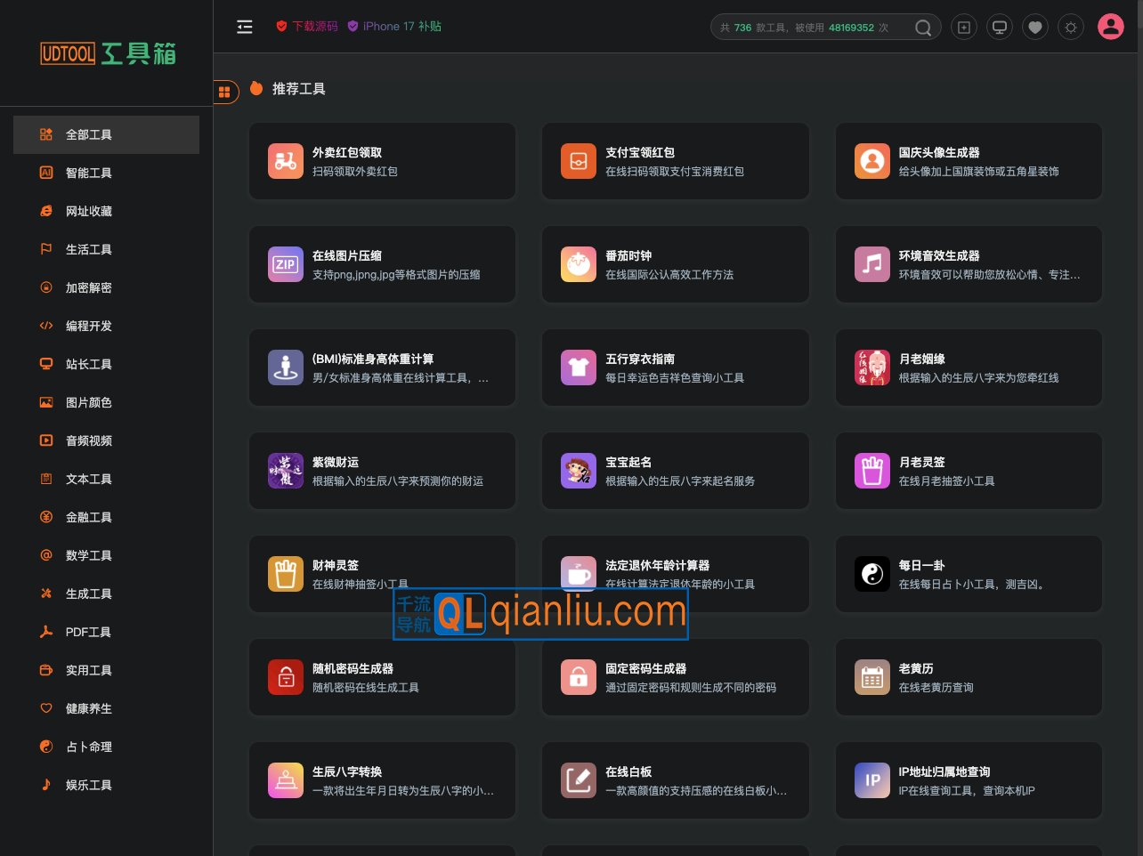This screenshot has width=1143, height=856.
Task: Switch to the 智能工具 sidebar category
Action: [x=88, y=173]
